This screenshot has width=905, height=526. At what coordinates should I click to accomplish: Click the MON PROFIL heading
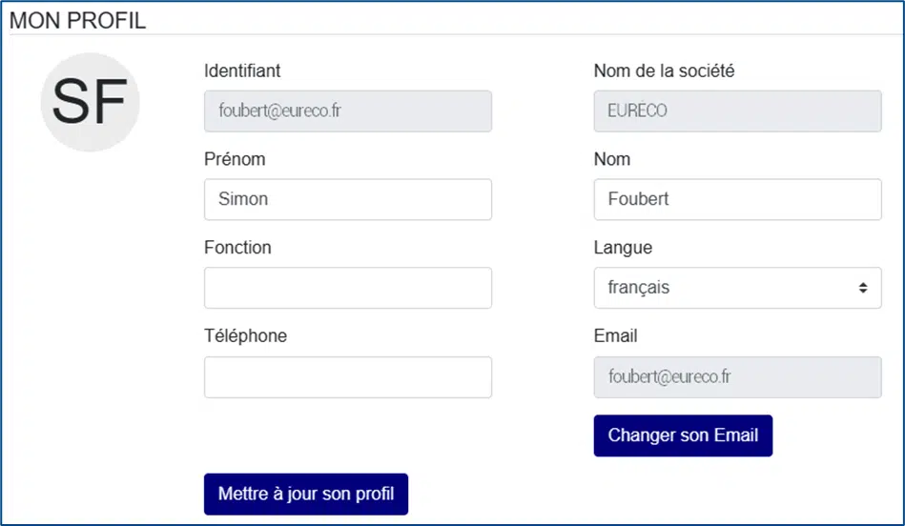pos(77,20)
